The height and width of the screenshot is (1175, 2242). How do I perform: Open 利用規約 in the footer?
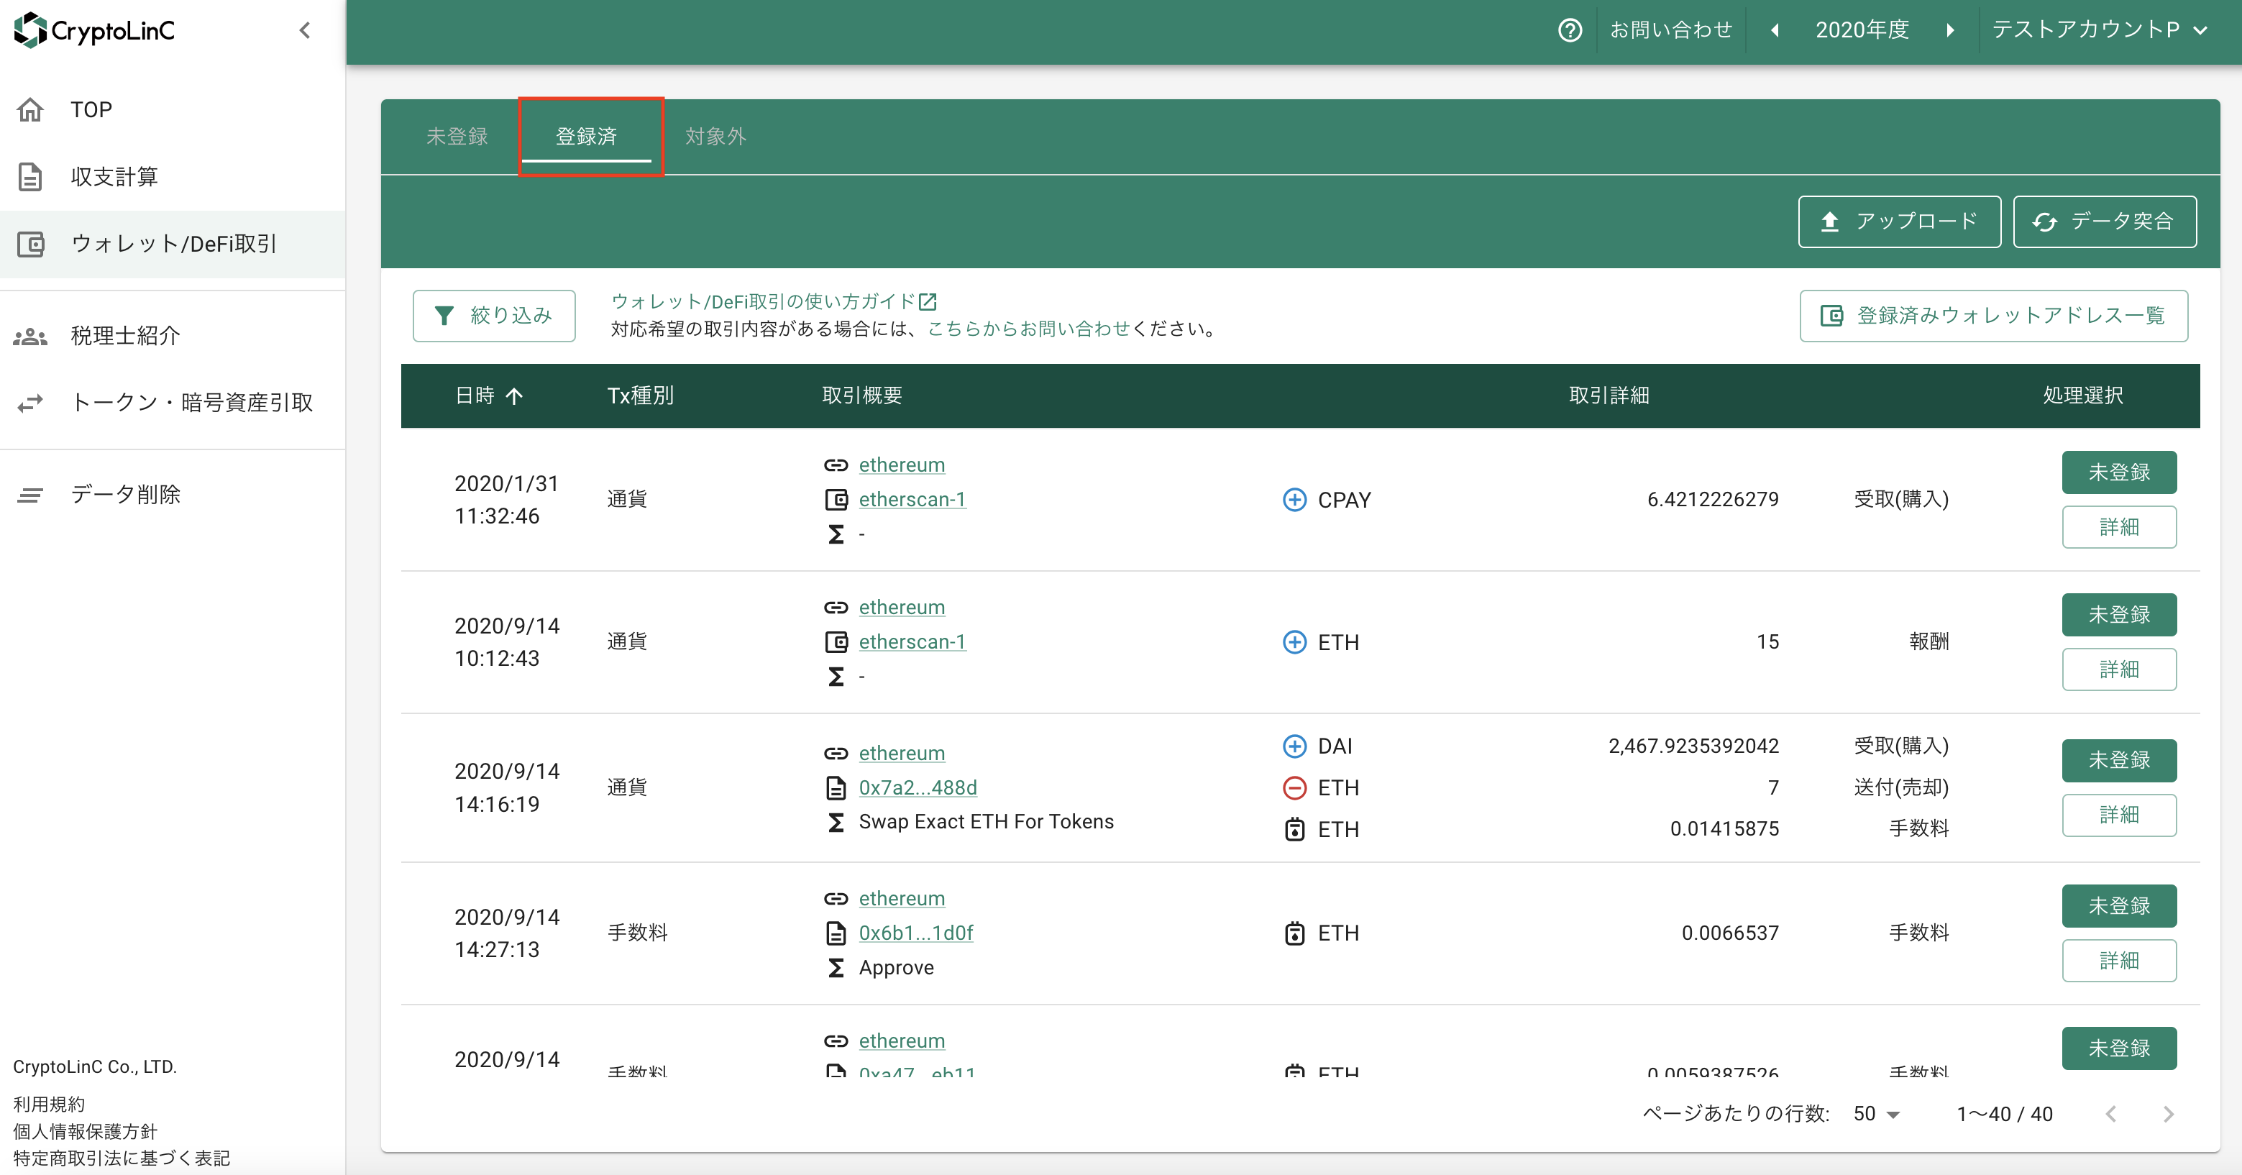point(49,1105)
